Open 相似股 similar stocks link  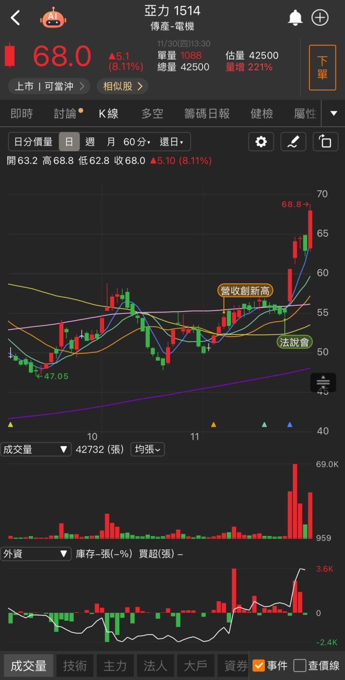(x=123, y=86)
